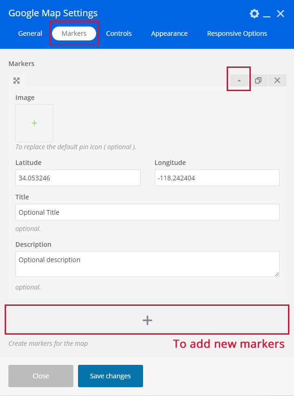The height and width of the screenshot is (396, 294).
Task: Select the Markers tab
Action: tap(74, 33)
